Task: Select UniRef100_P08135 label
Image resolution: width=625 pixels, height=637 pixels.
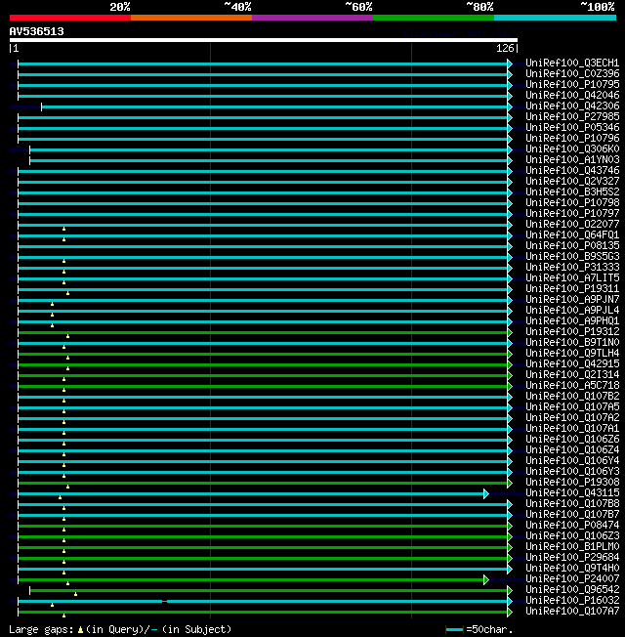Action: pyautogui.click(x=572, y=246)
